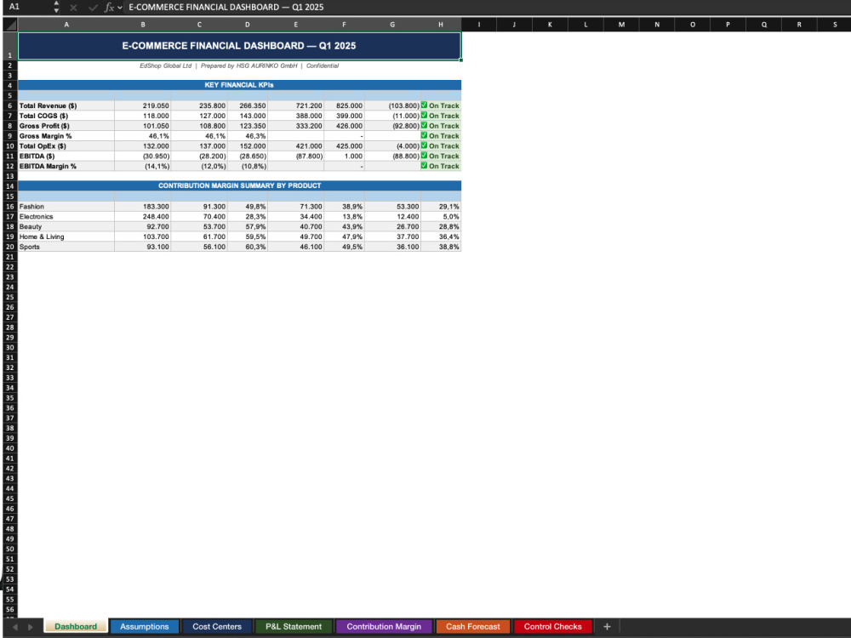Click the (103.800) variance cell
Image resolution: width=851 pixels, height=638 pixels.
tap(392, 105)
